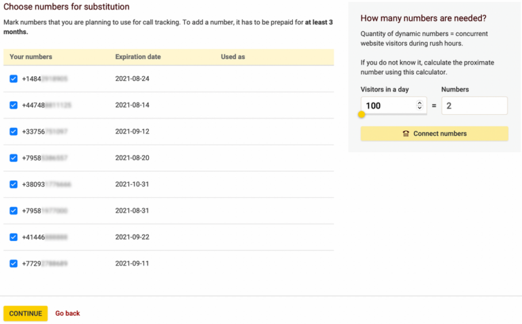Click the Expiration date column header
The height and width of the screenshot is (324, 522).
(x=138, y=57)
